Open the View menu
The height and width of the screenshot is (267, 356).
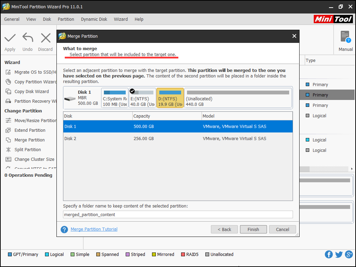click(31, 19)
